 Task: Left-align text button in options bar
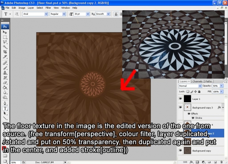click(x=116, y=14)
